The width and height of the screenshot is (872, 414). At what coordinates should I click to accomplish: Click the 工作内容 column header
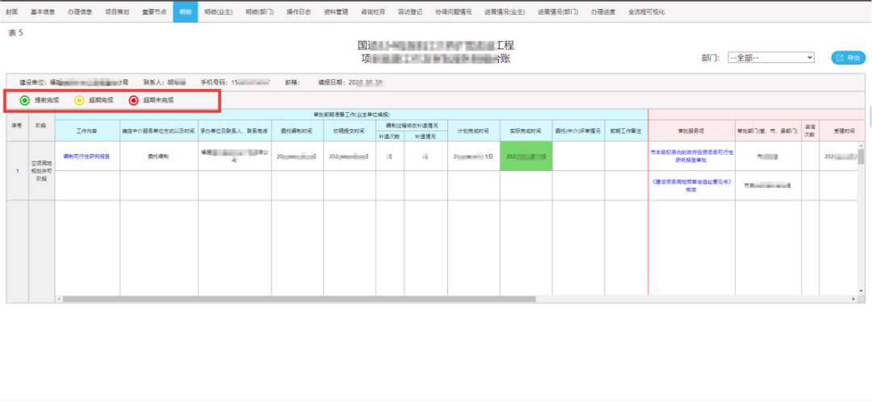coord(86,131)
